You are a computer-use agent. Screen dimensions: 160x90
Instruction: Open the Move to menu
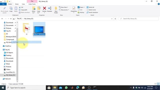click(33, 10)
